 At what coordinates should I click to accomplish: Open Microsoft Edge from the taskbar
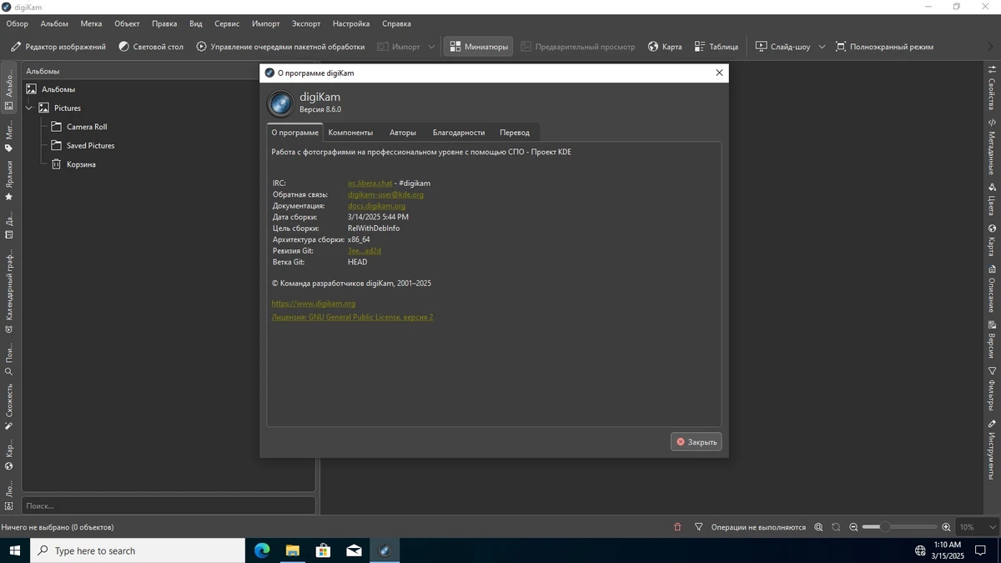262,550
